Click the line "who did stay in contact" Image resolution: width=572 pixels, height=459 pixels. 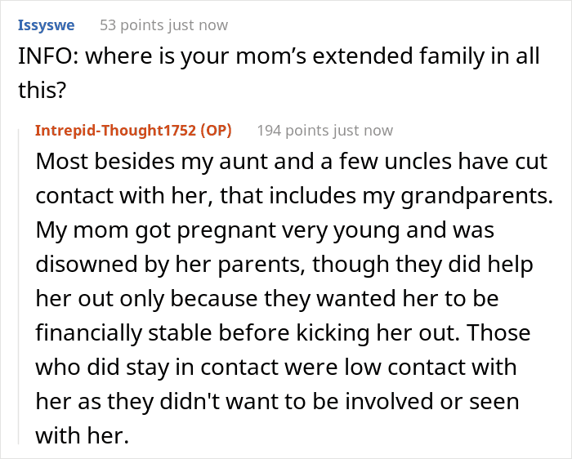276,367
